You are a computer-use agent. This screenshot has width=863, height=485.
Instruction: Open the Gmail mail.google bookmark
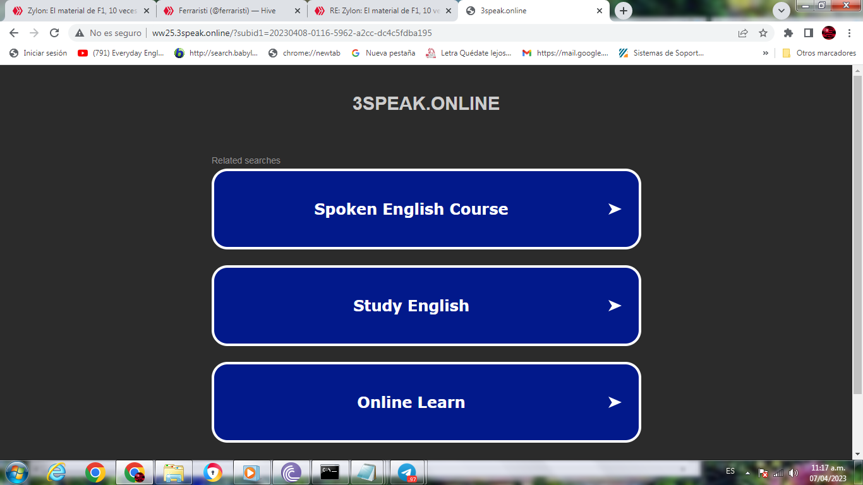565,53
